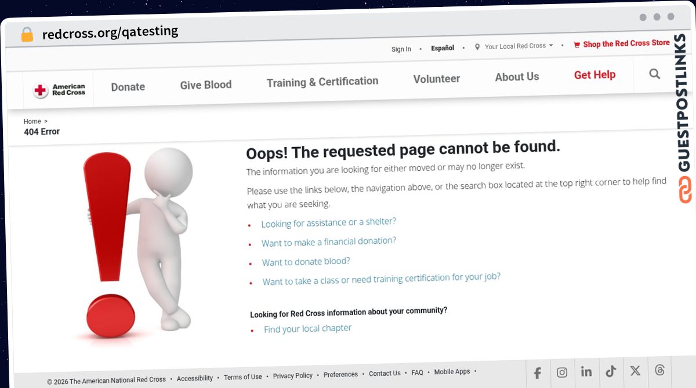This screenshot has height=388, width=696.
Task: Open the Get Help menu
Action: point(594,75)
